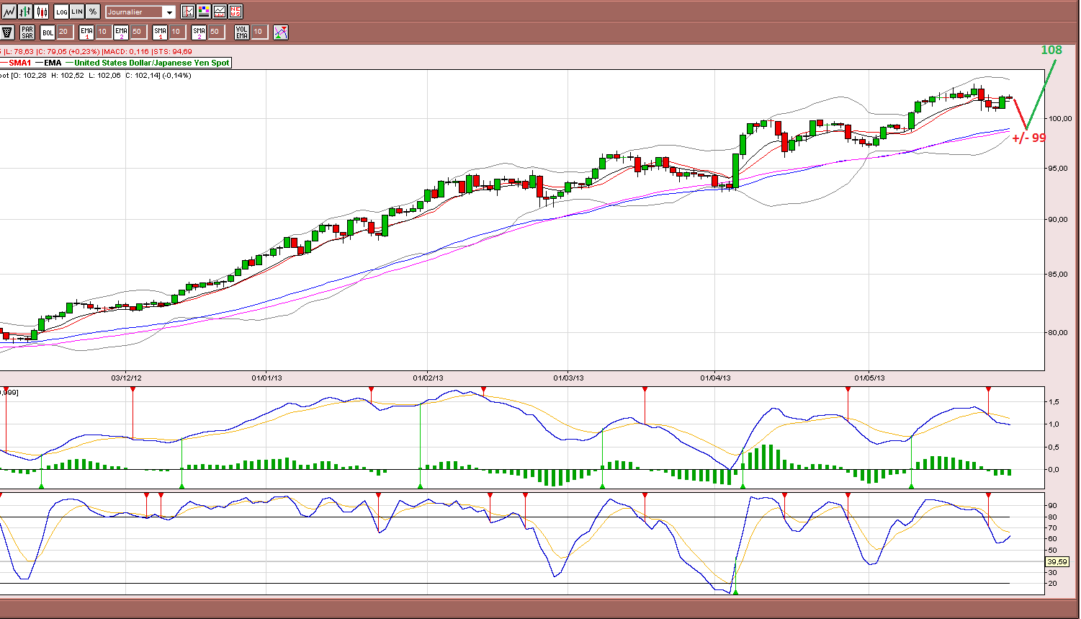This screenshot has width=1081, height=619.
Task: Click the 01/01/13 date label
Action: coord(266,378)
